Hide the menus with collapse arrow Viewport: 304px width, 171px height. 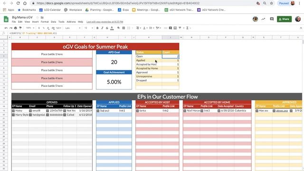coord(301,28)
